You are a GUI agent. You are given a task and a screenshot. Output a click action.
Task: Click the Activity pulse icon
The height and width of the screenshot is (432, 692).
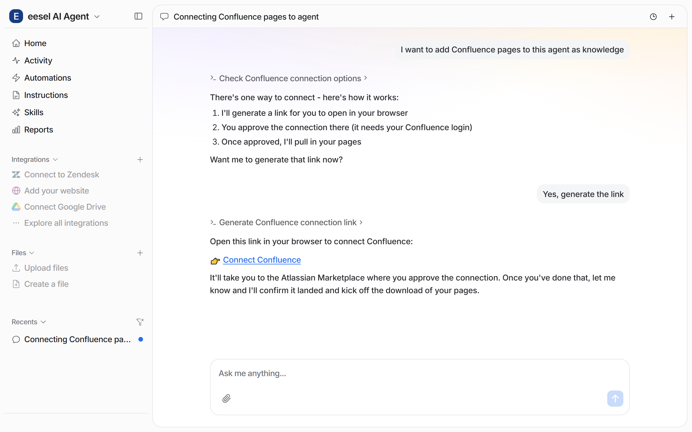pyautogui.click(x=16, y=60)
